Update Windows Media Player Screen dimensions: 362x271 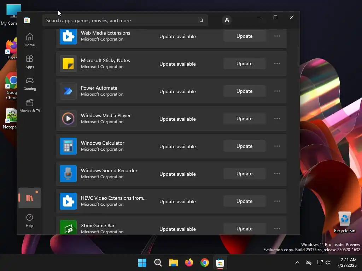[x=245, y=119]
